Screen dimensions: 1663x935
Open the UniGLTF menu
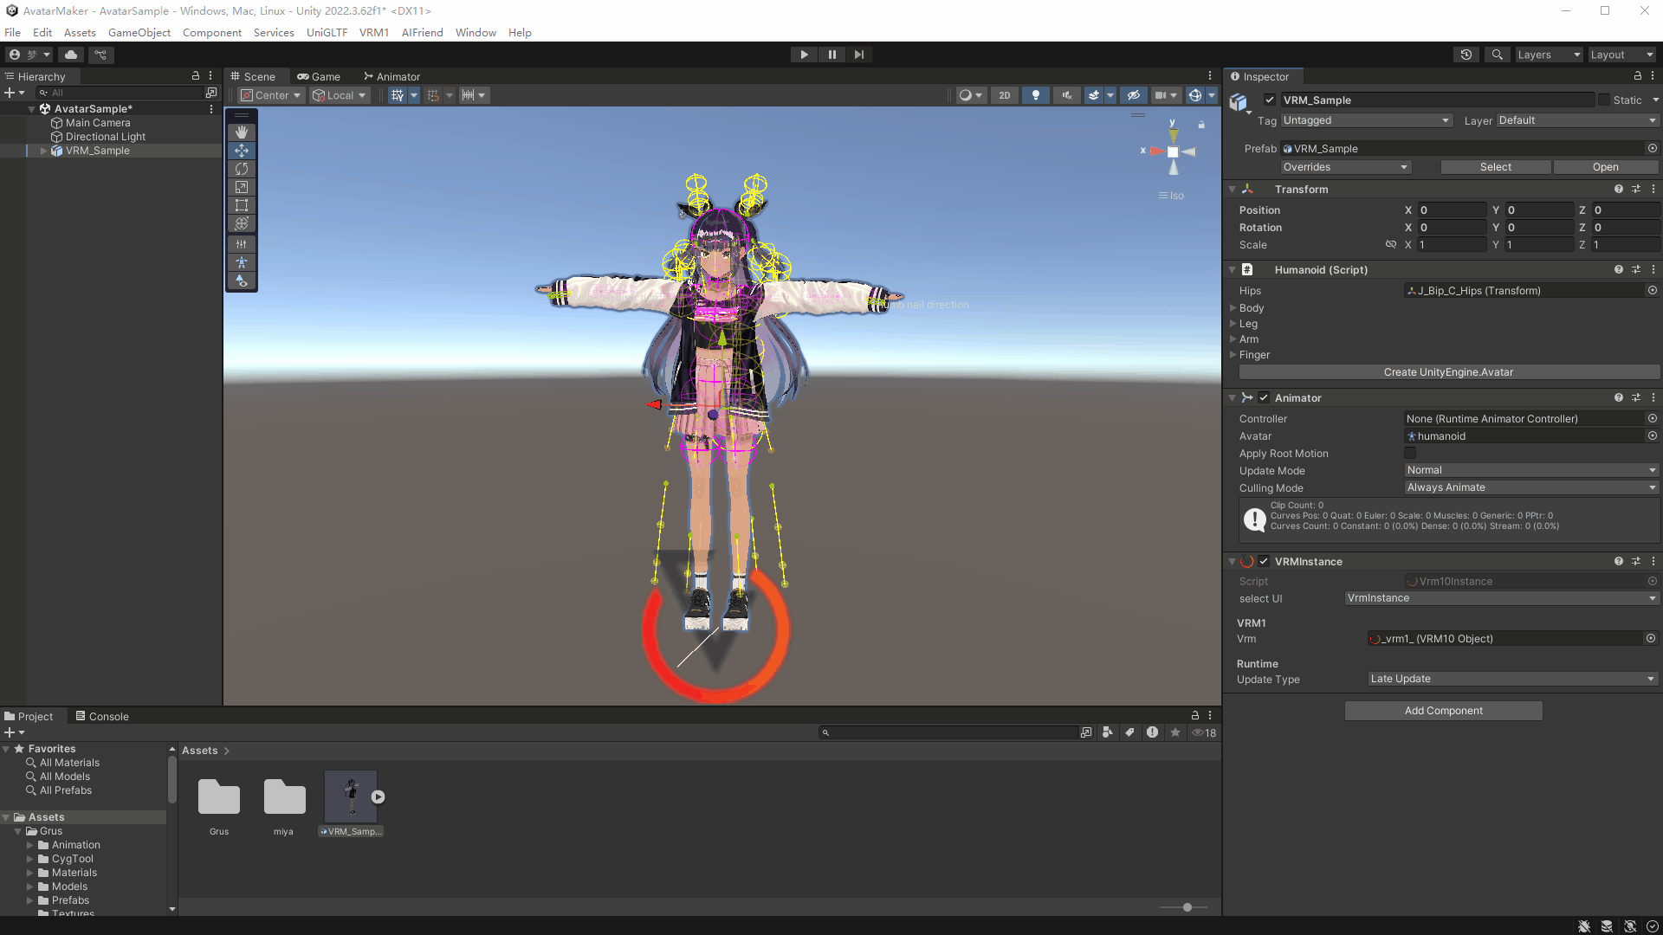click(327, 33)
